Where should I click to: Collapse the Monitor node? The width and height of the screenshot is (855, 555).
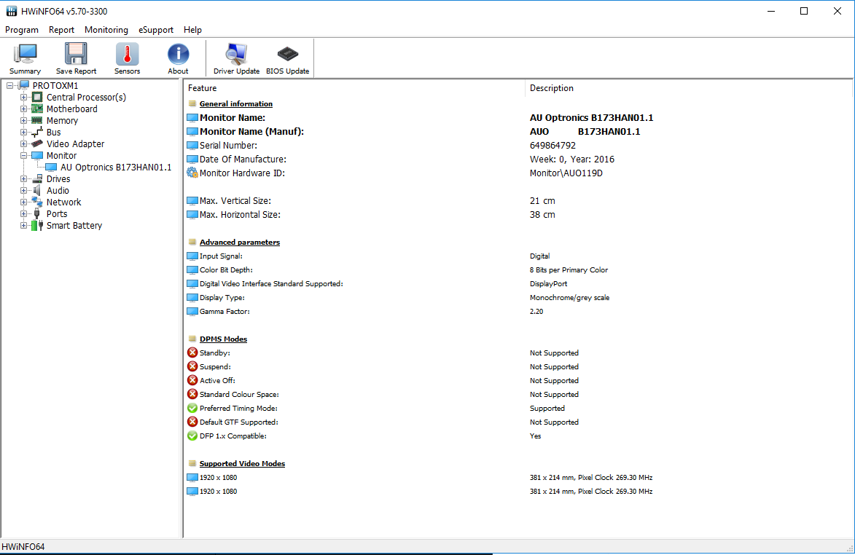click(x=23, y=156)
